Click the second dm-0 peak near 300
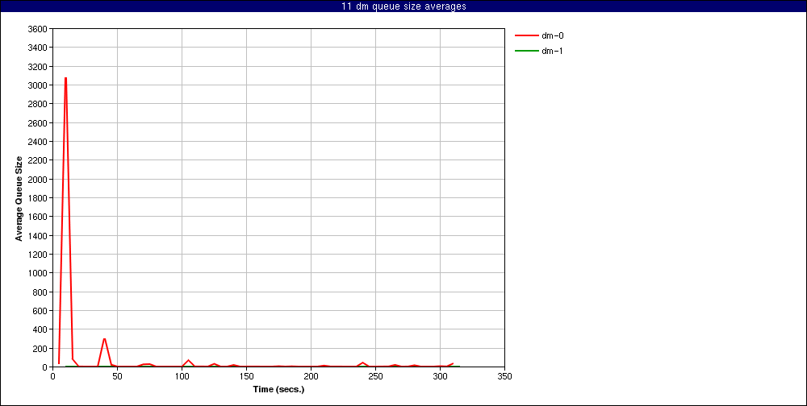807x406 pixels. 104,338
